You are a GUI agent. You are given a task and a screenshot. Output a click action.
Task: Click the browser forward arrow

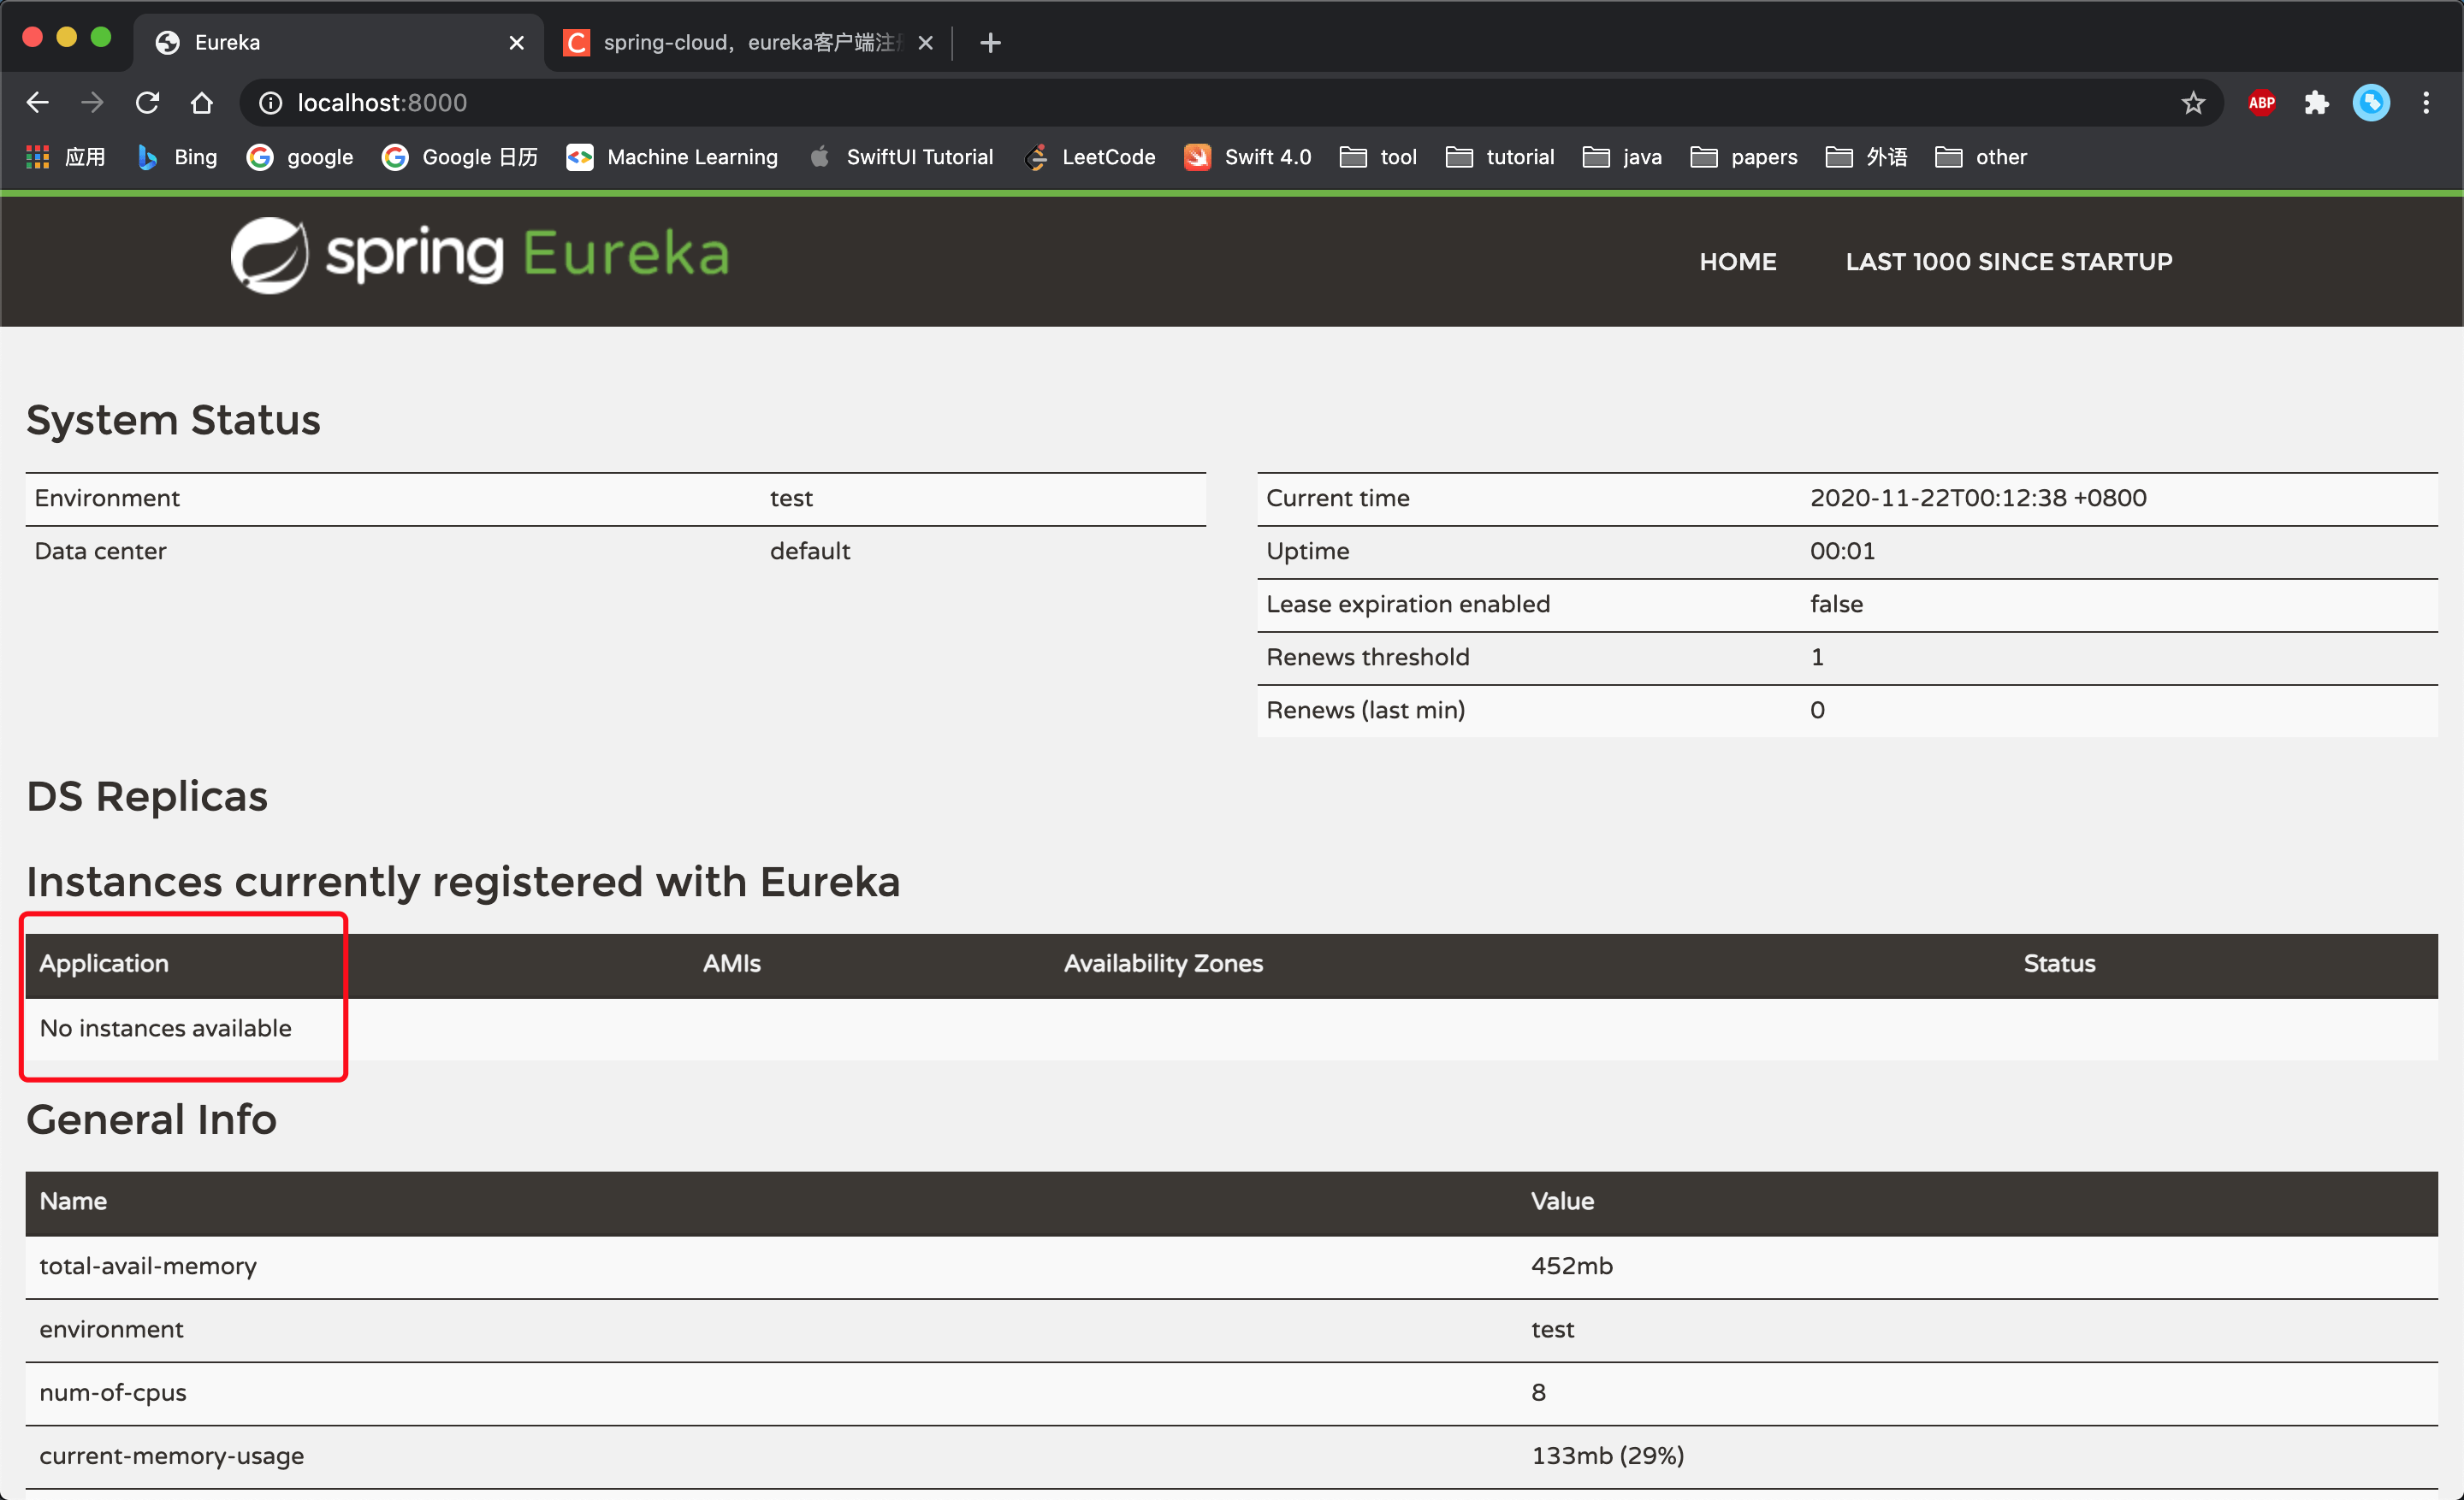point(92,102)
